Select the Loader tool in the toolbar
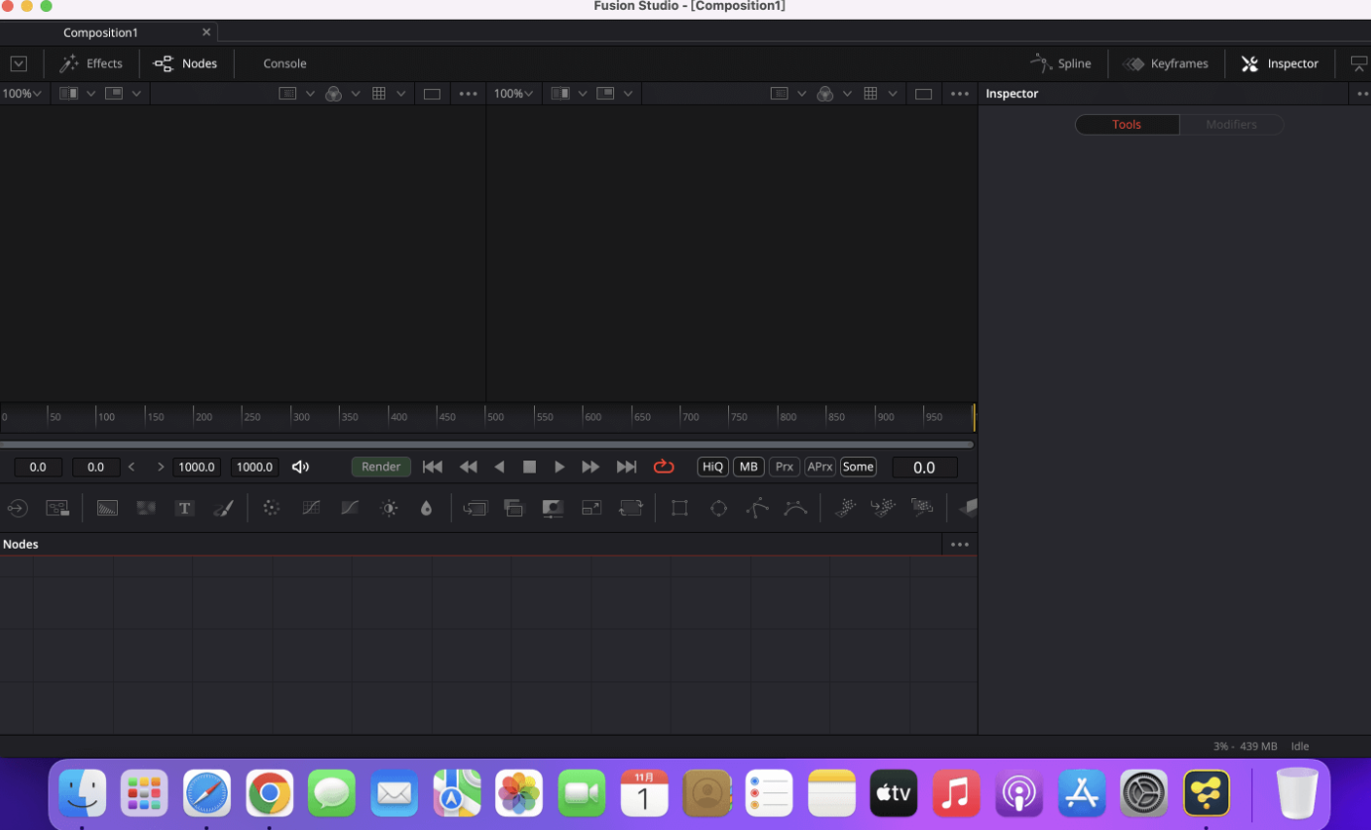Screen dimensions: 1371x830 tap(17, 508)
